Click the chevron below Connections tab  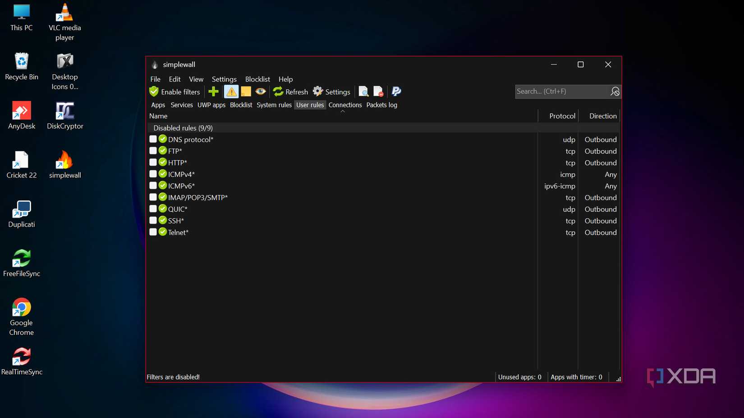(x=342, y=111)
